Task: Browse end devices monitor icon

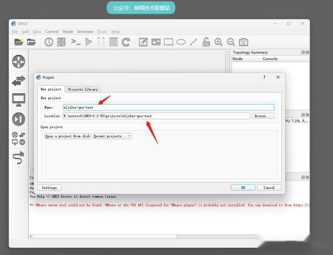Action: click(x=19, y=100)
